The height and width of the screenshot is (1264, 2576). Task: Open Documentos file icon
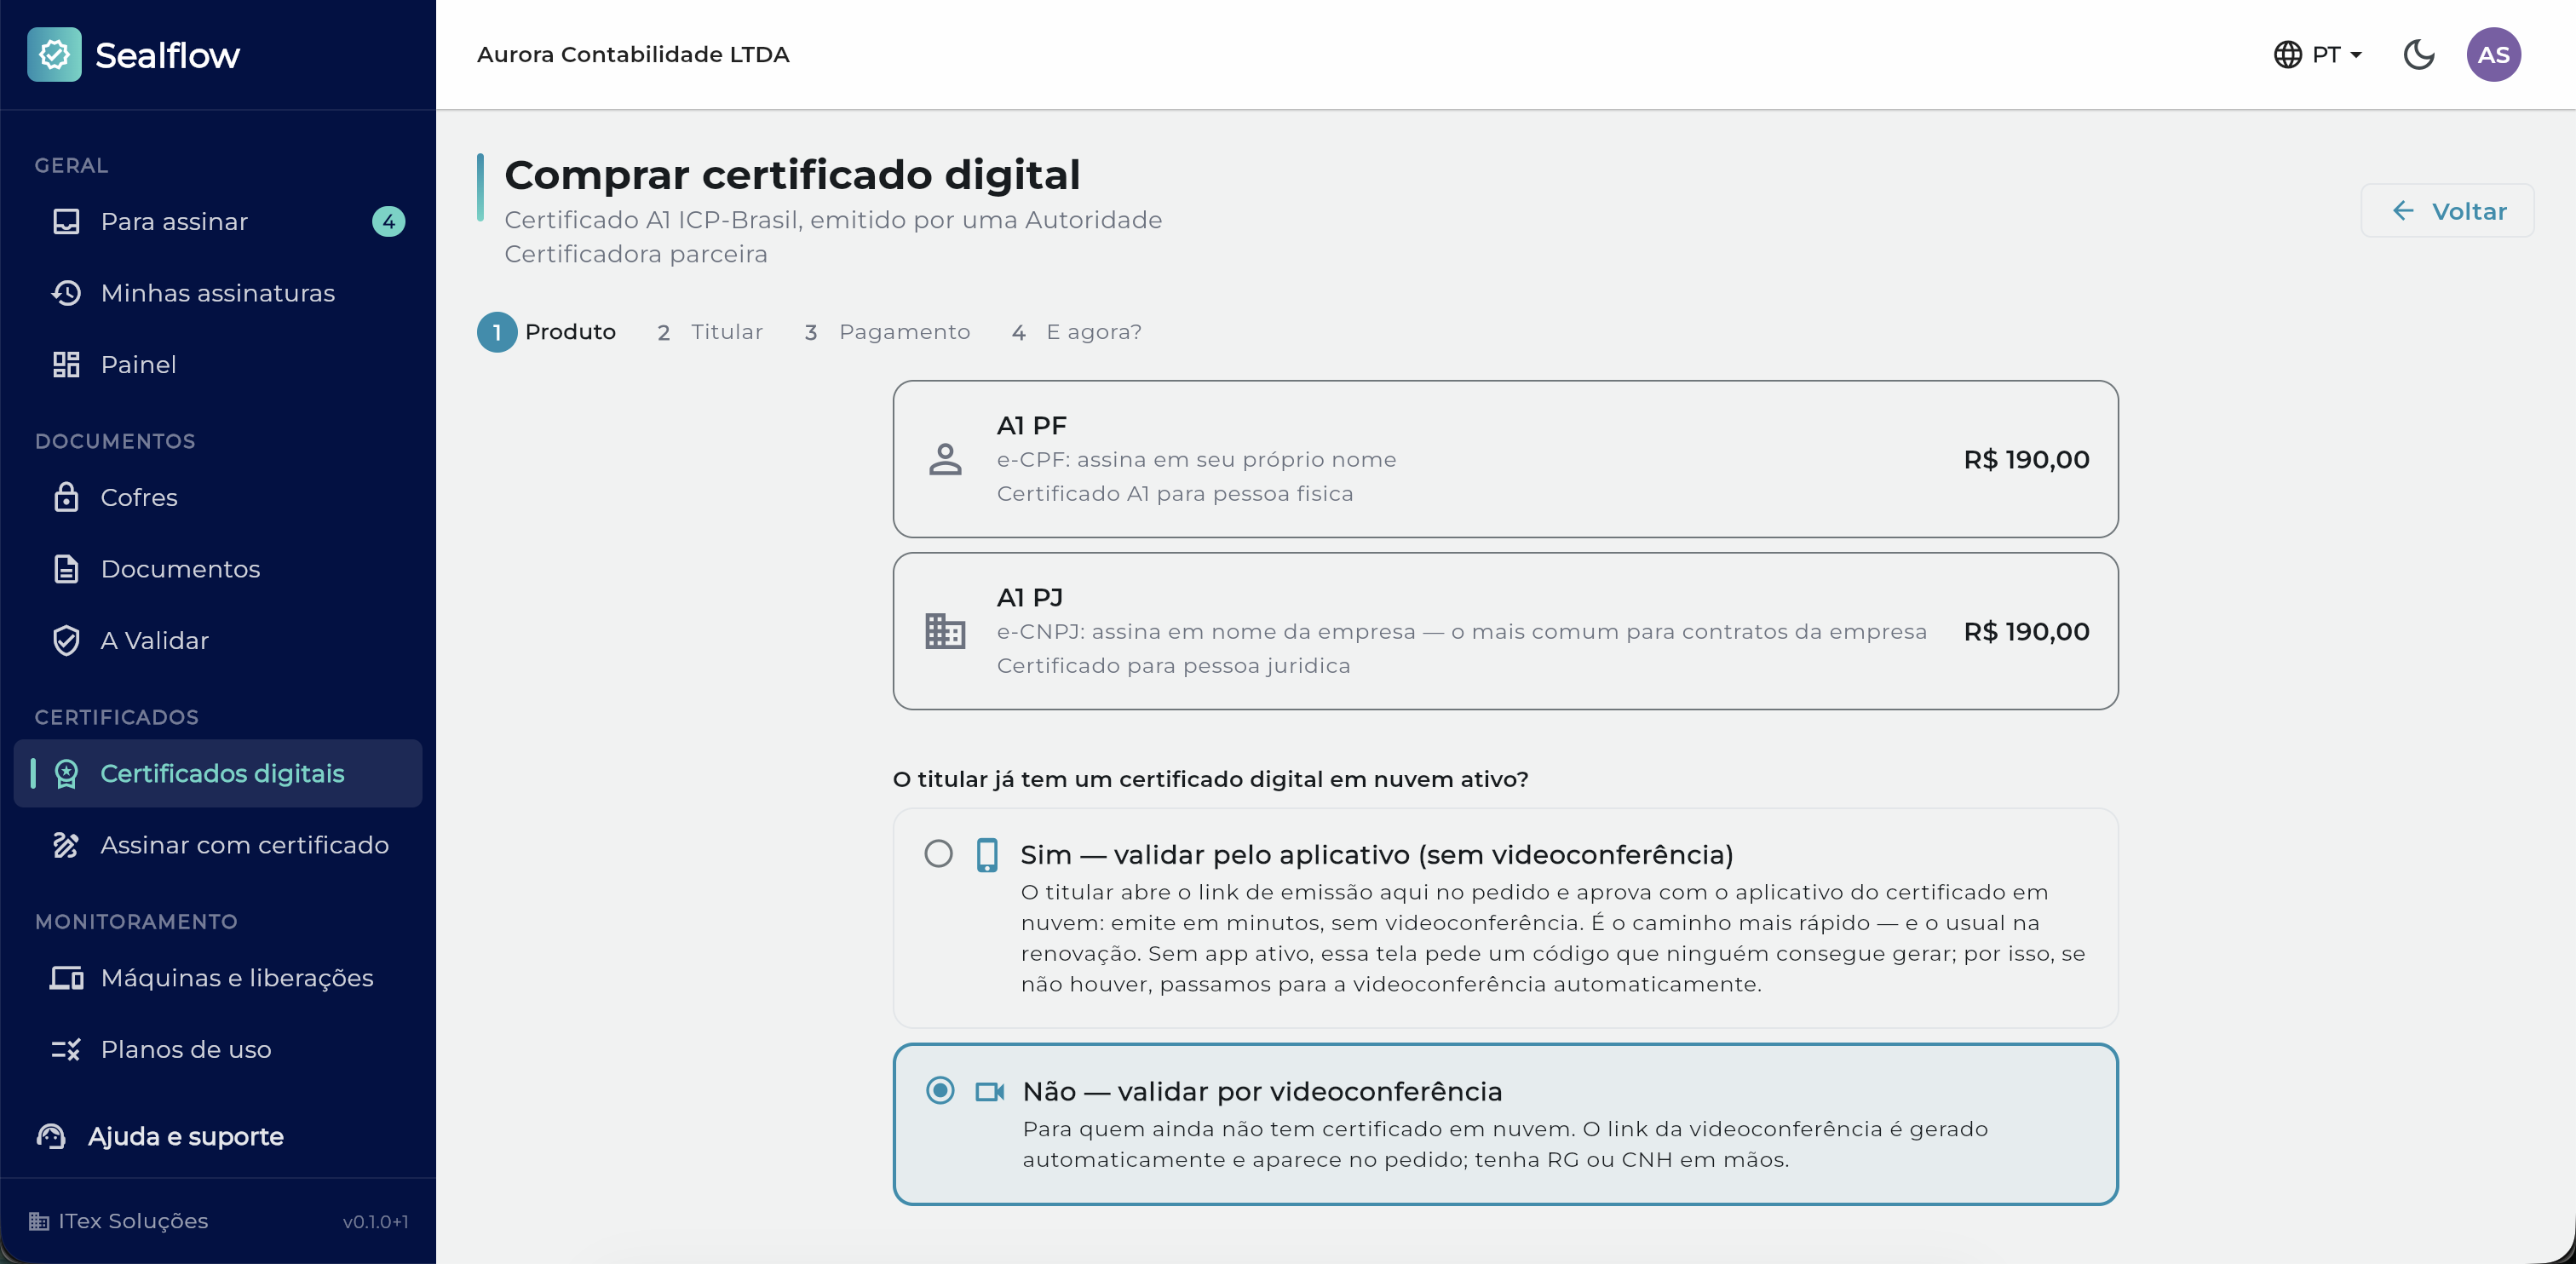tap(66, 569)
